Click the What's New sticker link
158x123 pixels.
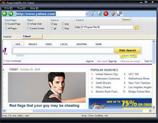point(128,56)
